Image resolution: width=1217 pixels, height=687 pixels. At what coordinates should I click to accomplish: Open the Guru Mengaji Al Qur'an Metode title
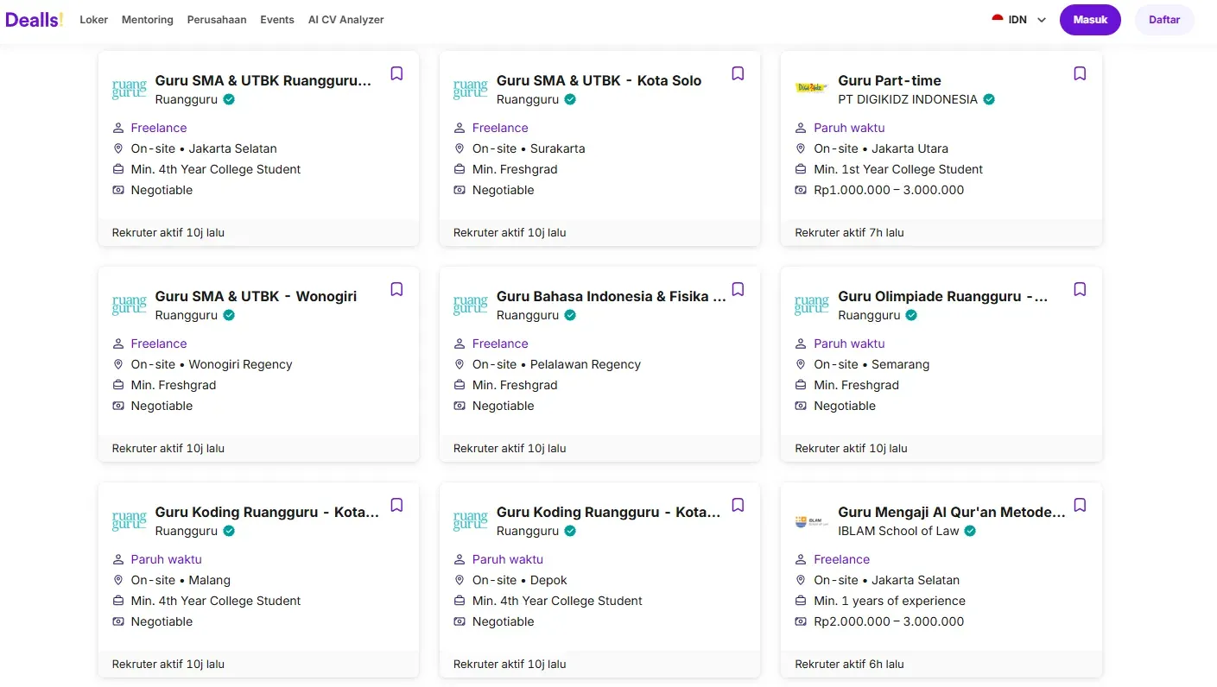(952, 512)
